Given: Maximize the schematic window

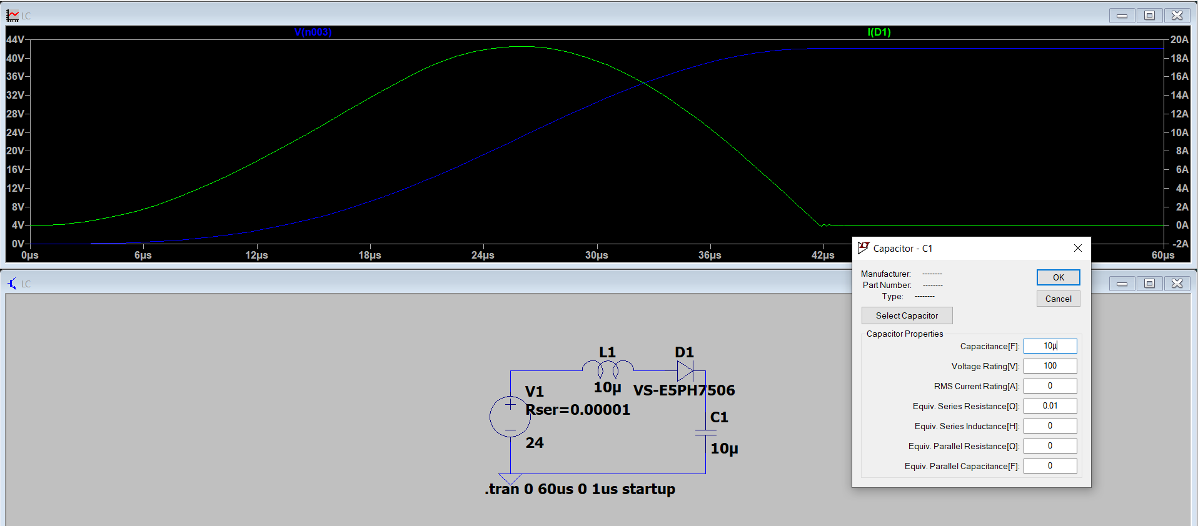Looking at the screenshot, I should (1149, 284).
